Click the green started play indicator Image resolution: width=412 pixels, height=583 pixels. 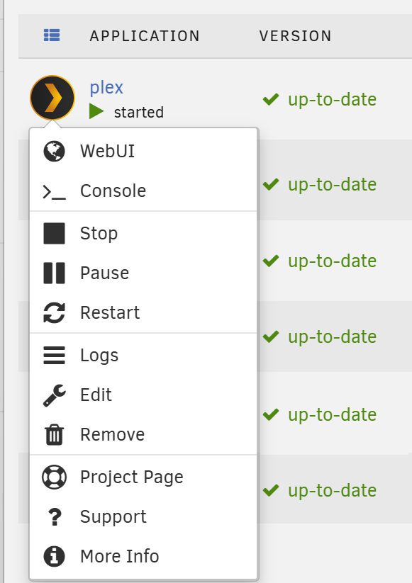tap(96, 111)
